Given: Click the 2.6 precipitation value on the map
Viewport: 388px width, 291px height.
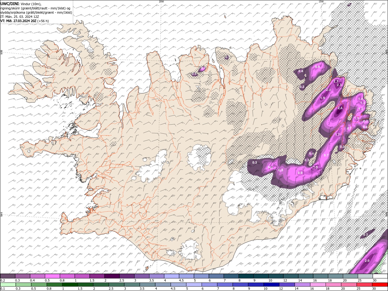Looking at the screenshot, I should [340, 108].
